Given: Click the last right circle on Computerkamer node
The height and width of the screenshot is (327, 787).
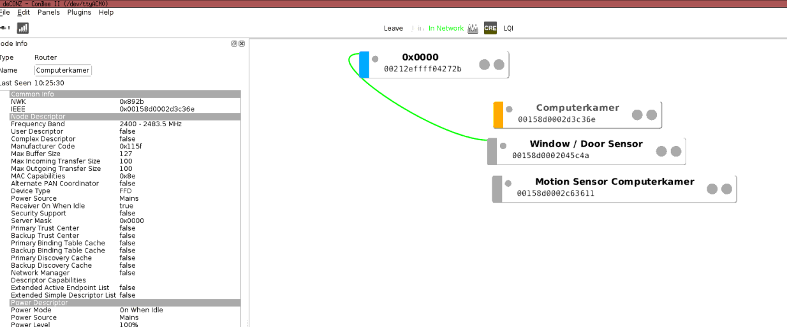Looking at the screenshot, I should (652, 115).
